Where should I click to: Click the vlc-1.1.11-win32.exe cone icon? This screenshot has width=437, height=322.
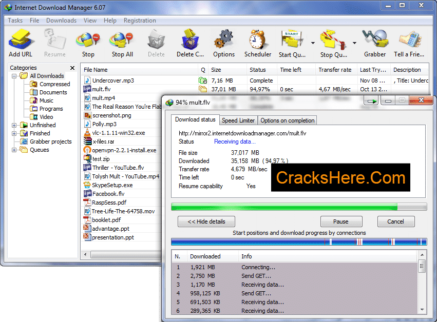87,133
